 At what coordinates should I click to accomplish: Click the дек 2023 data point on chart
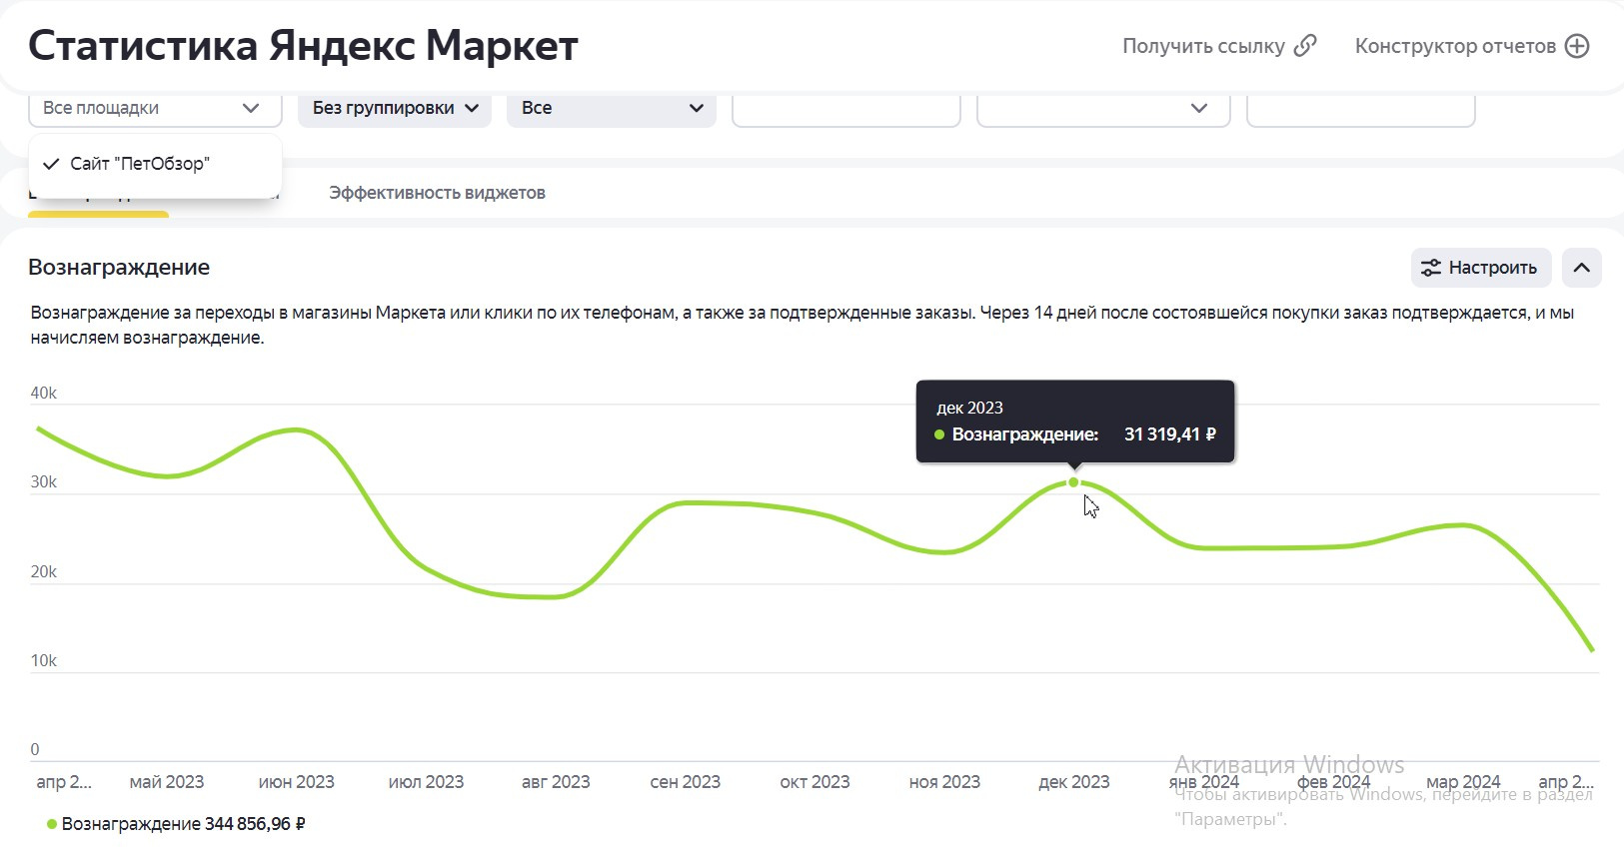pos(1074,482)
